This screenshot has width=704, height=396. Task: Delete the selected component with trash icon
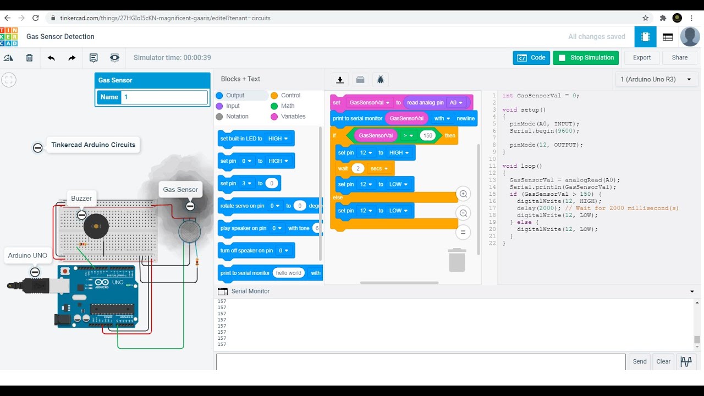(30, 58)
